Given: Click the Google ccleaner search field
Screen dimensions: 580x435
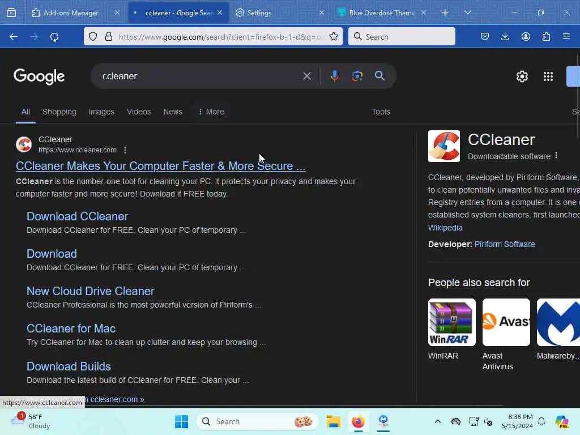Looking at the screenshot, I should pos(200,76).
